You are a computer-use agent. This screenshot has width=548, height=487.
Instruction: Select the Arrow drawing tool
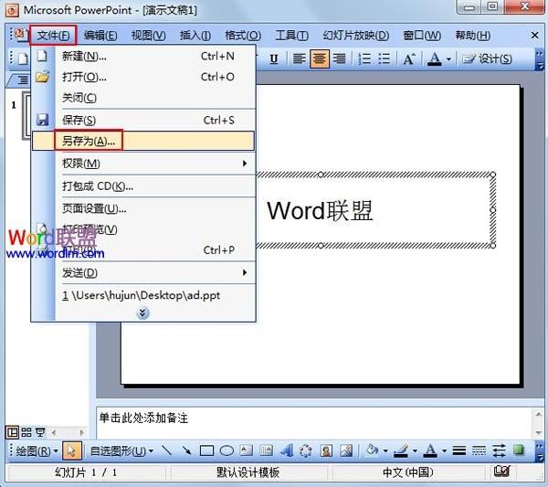[186, 450]
